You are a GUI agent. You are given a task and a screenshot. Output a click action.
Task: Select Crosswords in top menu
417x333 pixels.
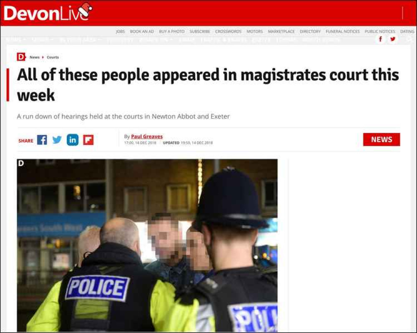coord(228,31)
